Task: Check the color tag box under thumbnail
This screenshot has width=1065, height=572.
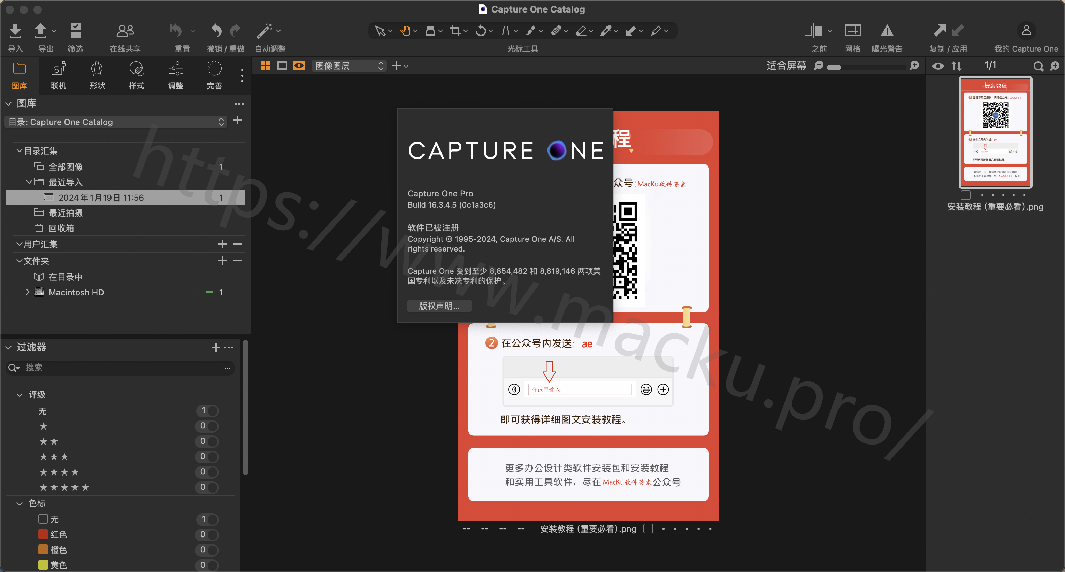Action: coord(965,195)
